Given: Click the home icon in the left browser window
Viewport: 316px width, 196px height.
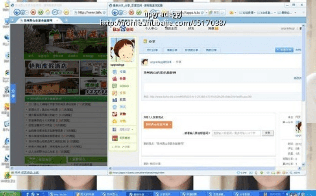Looking at the screenshot, I should click(48, 12).
